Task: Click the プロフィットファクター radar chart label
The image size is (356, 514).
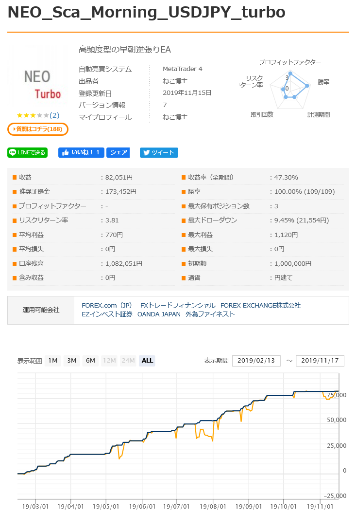Action: pos(290,62)
